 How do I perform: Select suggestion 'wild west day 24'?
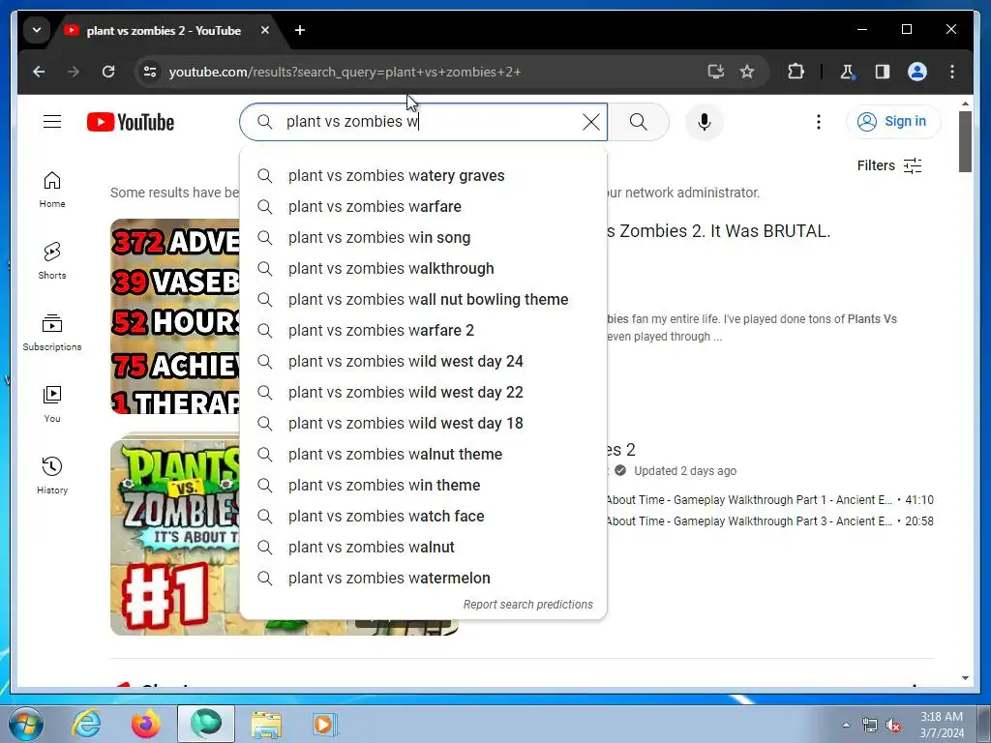click(x=423, y=362)
